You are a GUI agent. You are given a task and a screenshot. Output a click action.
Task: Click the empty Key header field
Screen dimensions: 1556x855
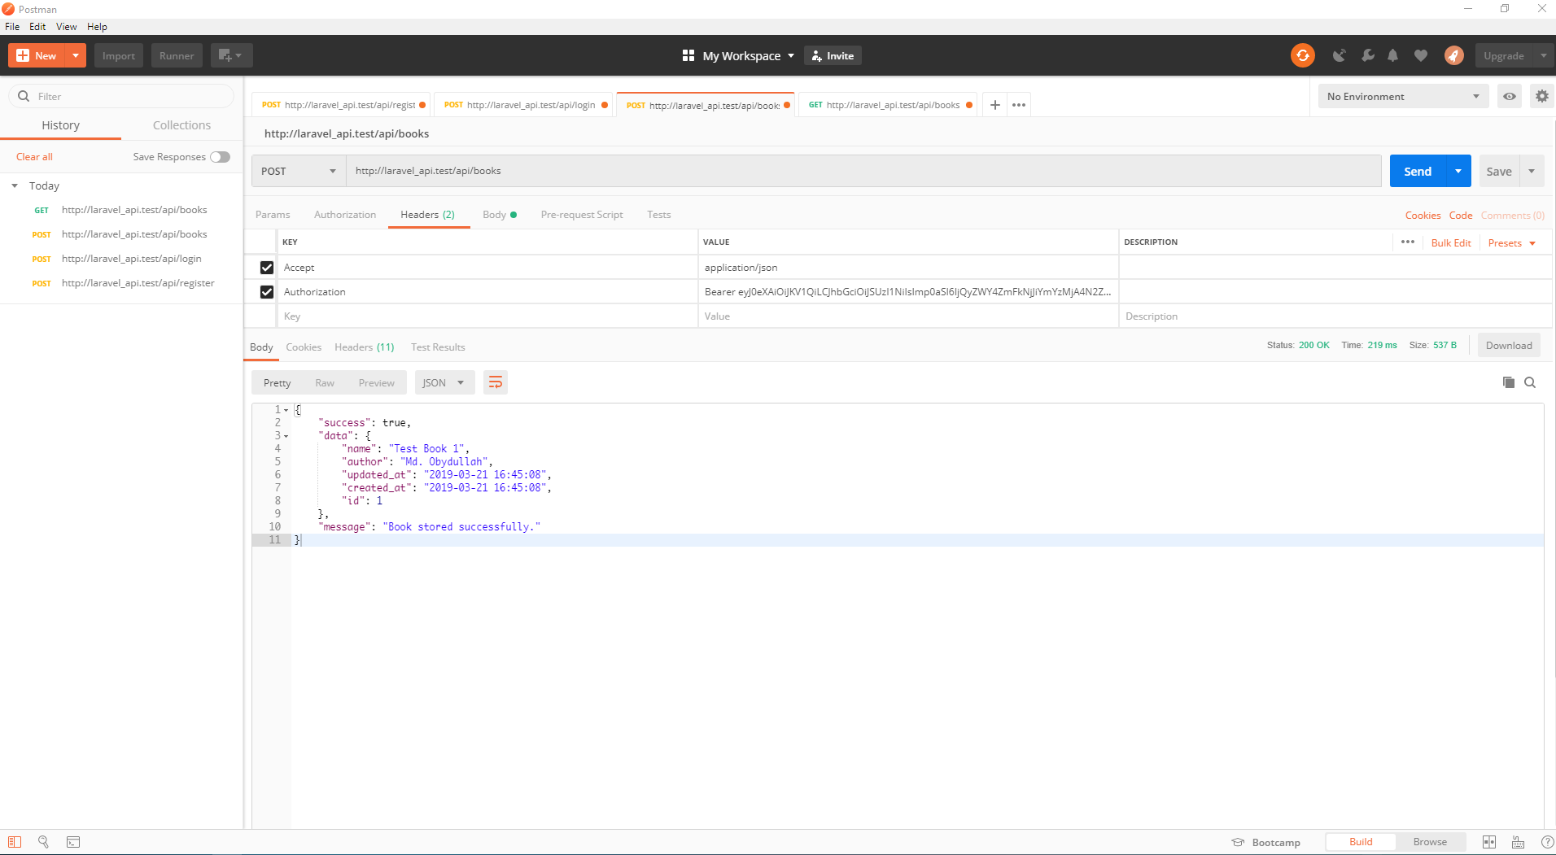[x=487, y=316]
